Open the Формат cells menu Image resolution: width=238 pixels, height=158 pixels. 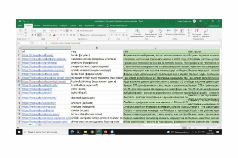182,32
